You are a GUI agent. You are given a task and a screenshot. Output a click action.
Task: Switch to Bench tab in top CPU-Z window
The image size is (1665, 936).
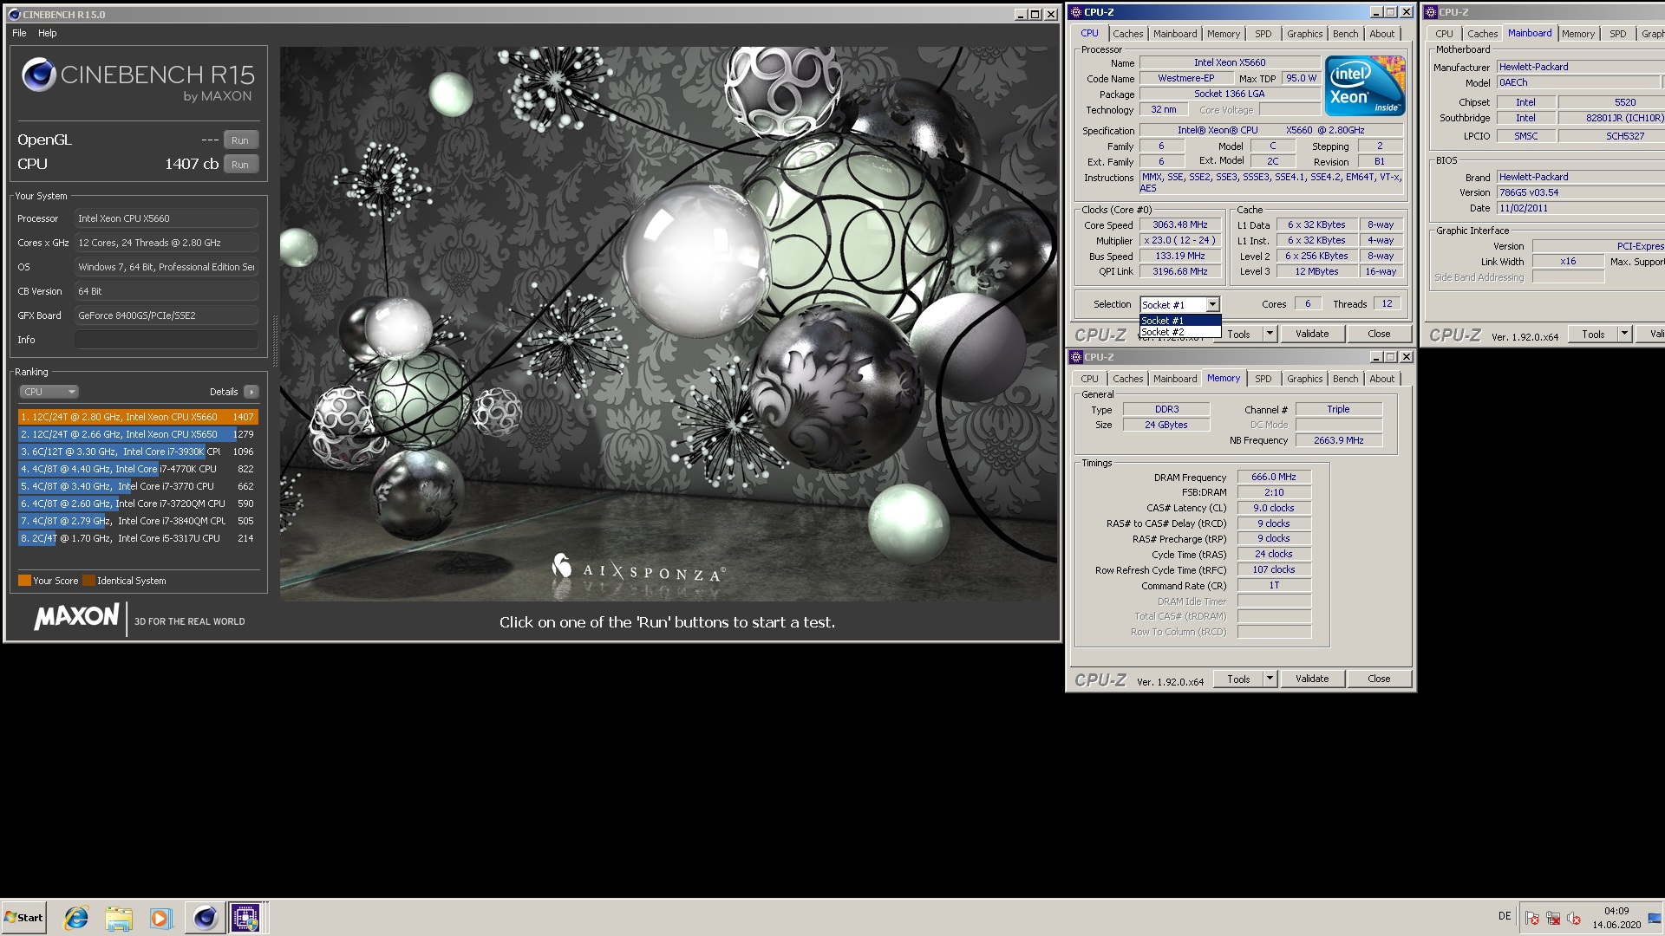1345,34
